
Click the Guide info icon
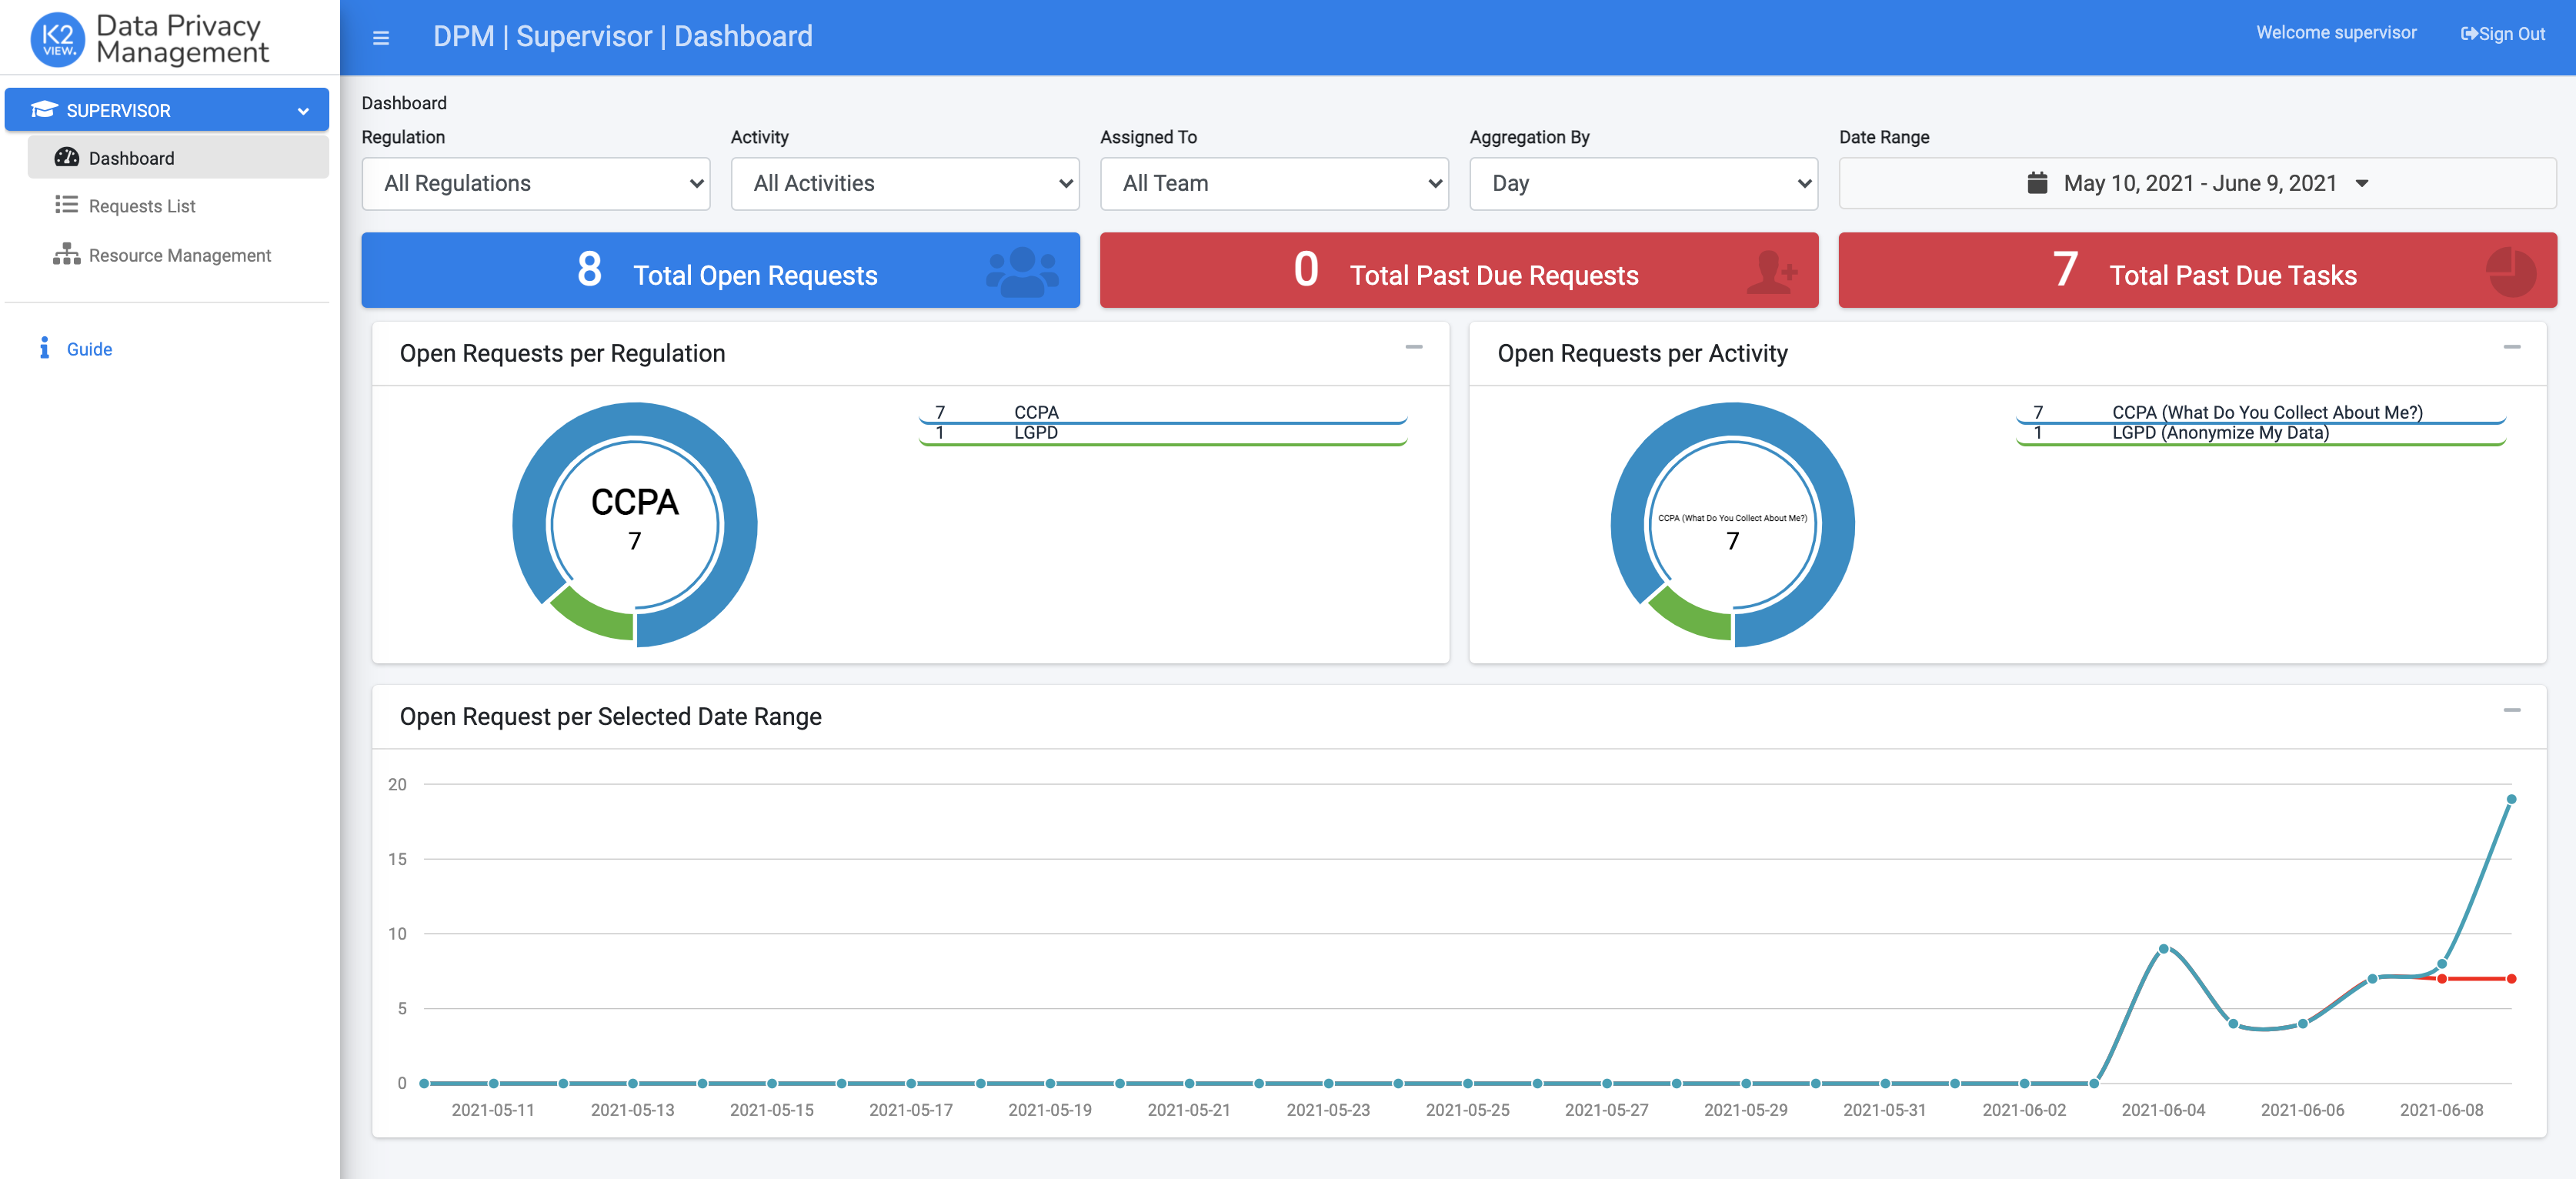click(x=44, y=348)
